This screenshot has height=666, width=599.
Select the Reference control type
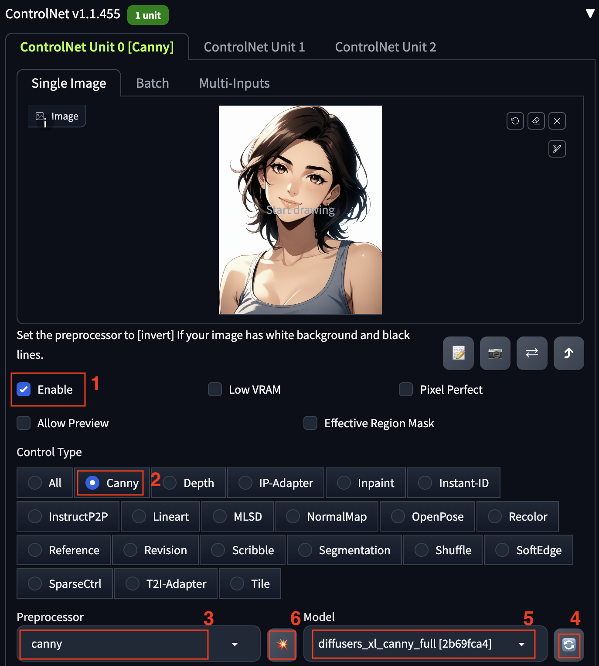(x=64, y=550)
